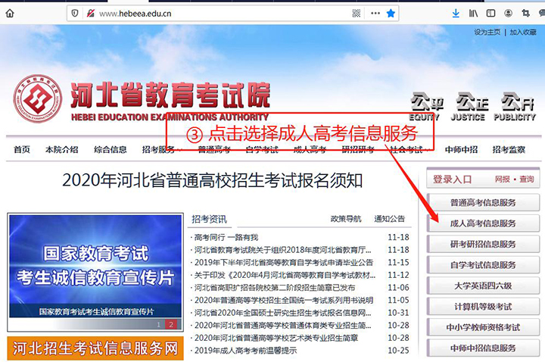545x362 pixels.
Task: Click 大学英语四六级 button
Action: point(483,286)
